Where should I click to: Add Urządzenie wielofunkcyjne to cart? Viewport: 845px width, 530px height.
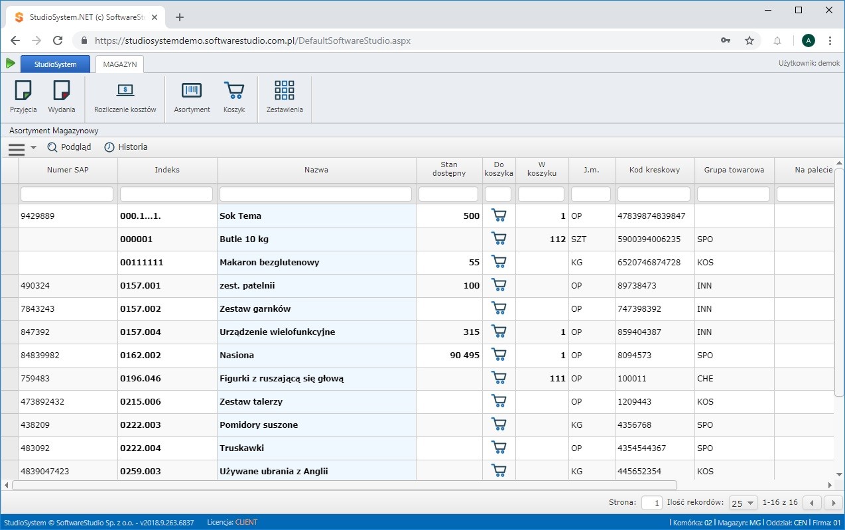point(499,332)
